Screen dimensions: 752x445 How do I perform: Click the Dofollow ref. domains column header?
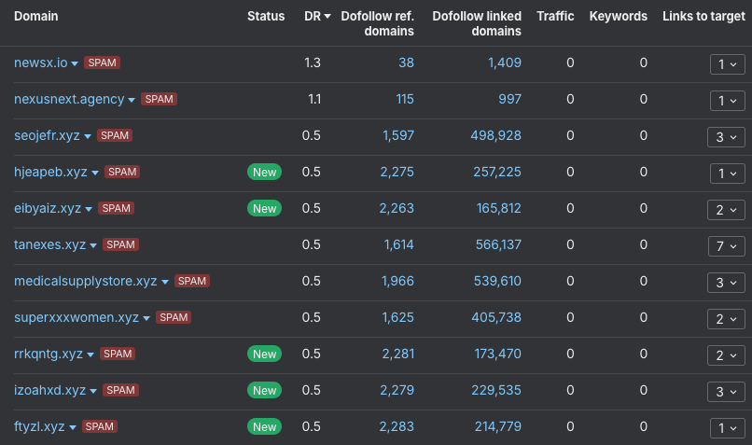point(378,23)
